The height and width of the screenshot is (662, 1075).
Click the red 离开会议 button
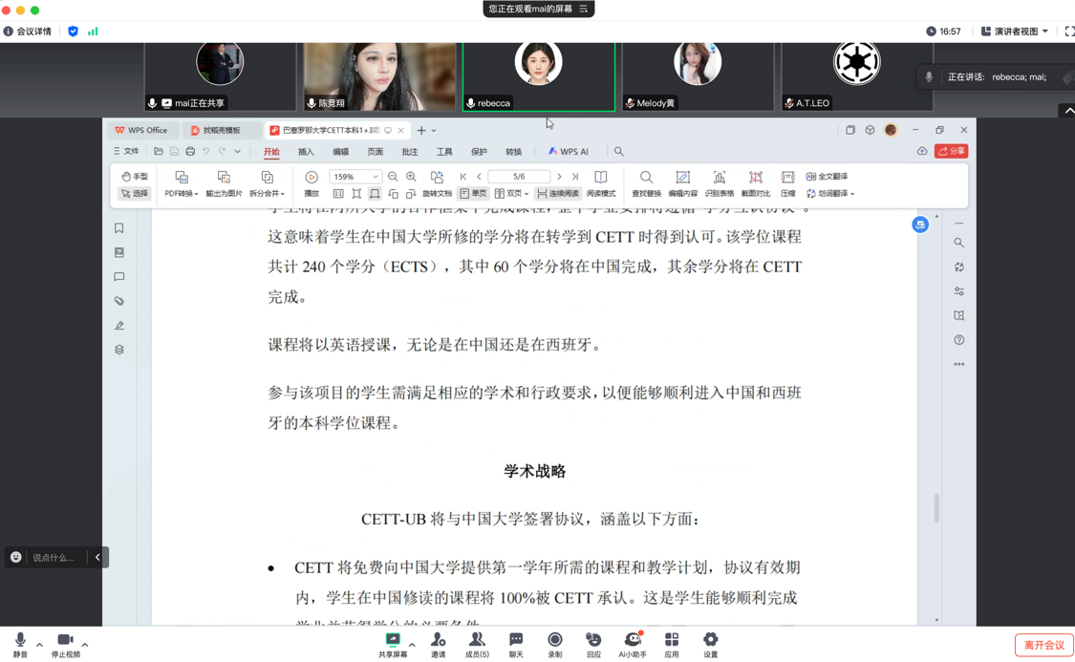(x=1043, y=645)
